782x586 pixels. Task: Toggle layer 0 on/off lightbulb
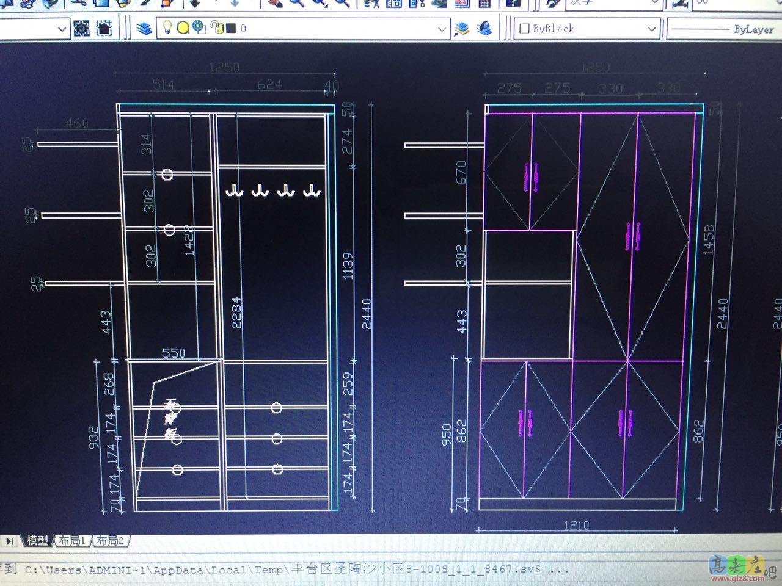[x=167, y=27]
